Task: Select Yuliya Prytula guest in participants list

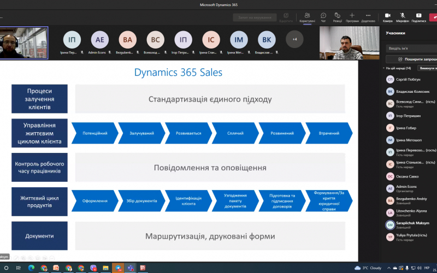Action: tap(411, 237)
